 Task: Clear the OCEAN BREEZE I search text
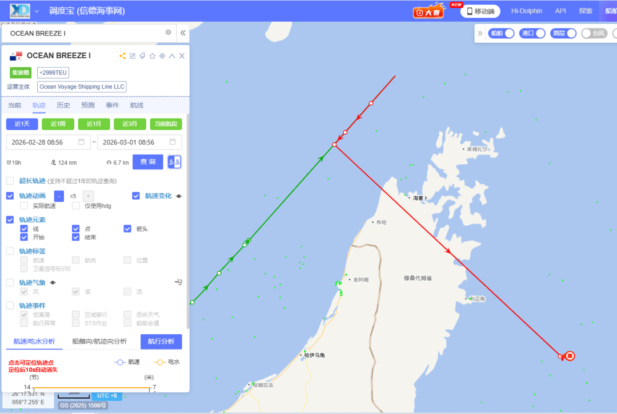pyautogui.click(x=169, y=33)
